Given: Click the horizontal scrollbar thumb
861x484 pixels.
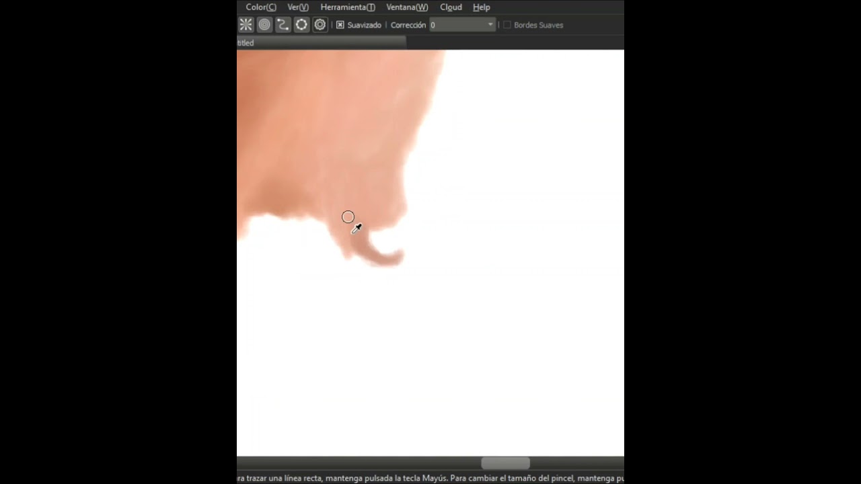Looking at the screenshot, I should 505,463.
